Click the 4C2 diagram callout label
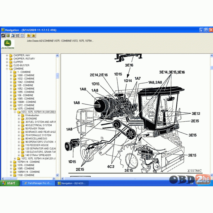213x213 pixels. 111,167
